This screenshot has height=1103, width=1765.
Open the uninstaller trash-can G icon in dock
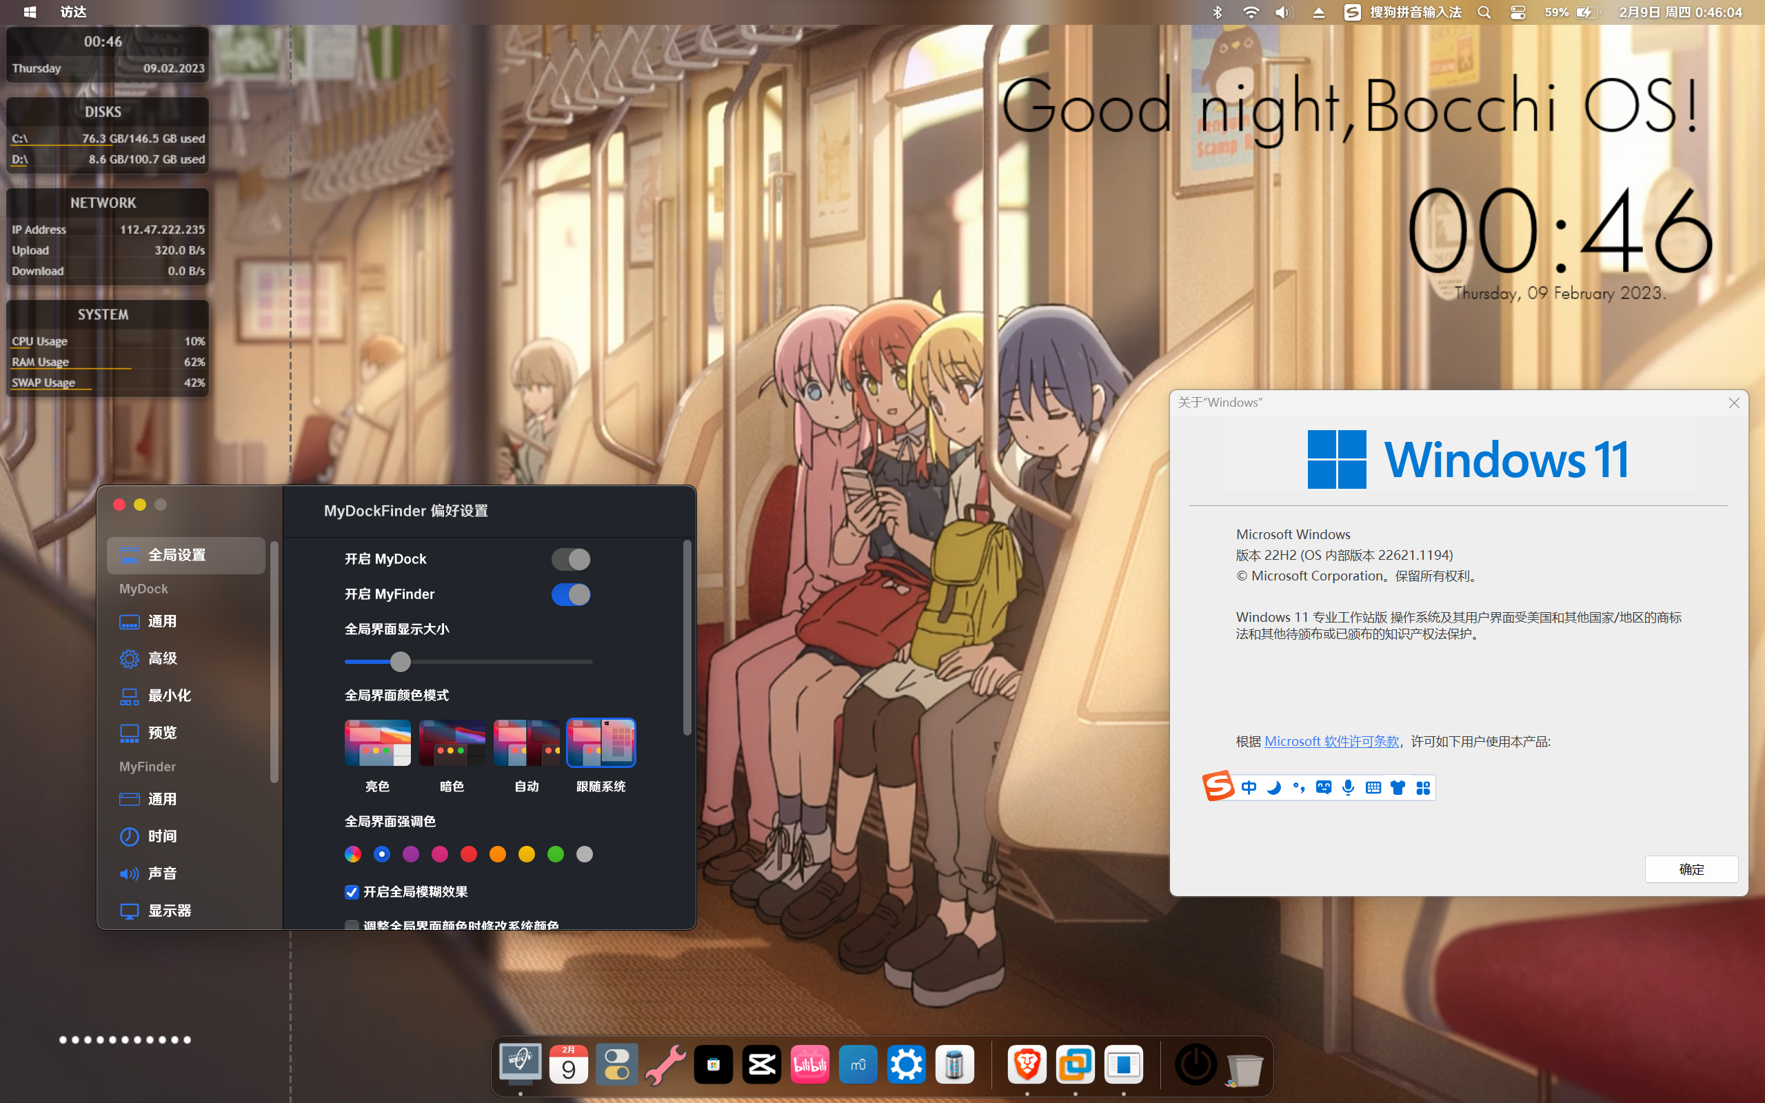[954, 1064]
